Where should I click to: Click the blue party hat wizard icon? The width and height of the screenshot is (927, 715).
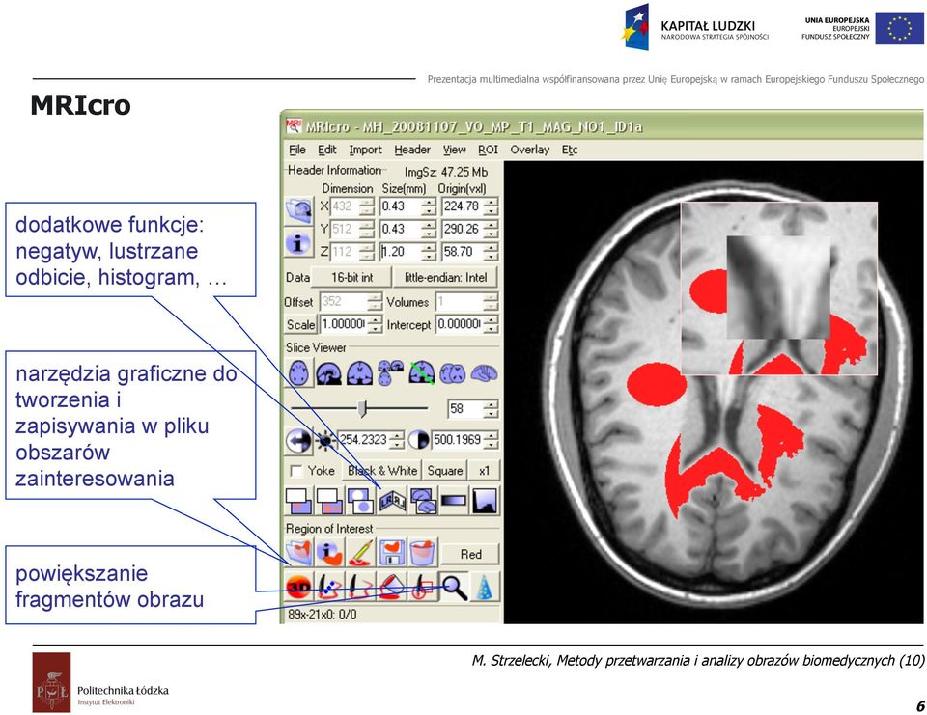pos(484,587)
